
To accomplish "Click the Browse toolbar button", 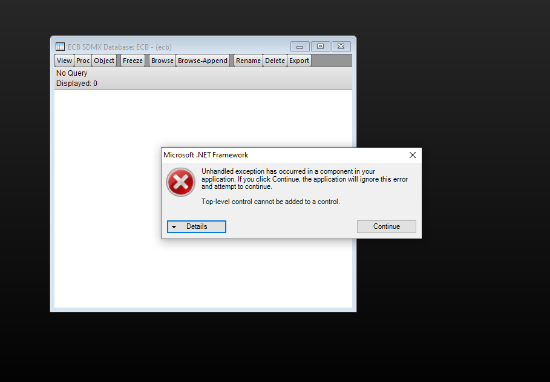I will (162, 61).
